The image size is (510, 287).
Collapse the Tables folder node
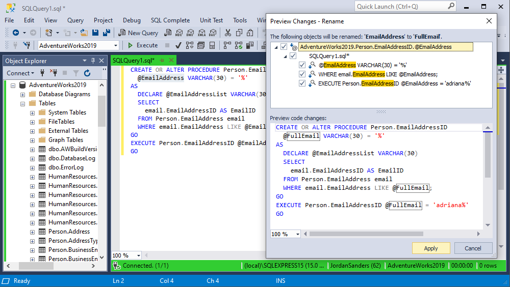[22, 104]
